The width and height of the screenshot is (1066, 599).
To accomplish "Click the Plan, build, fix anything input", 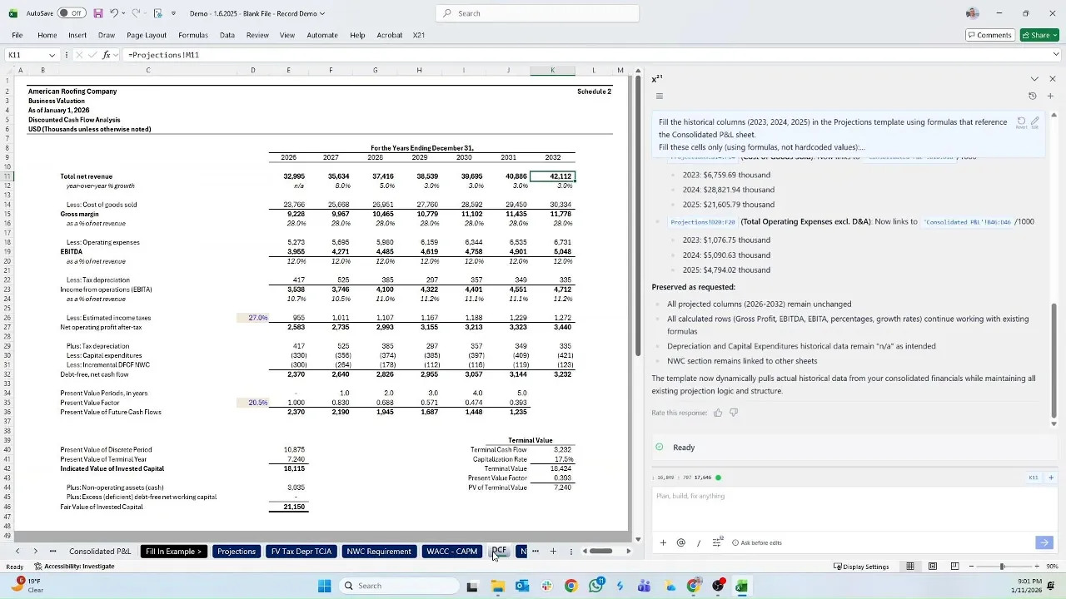I will click(854, 506).
